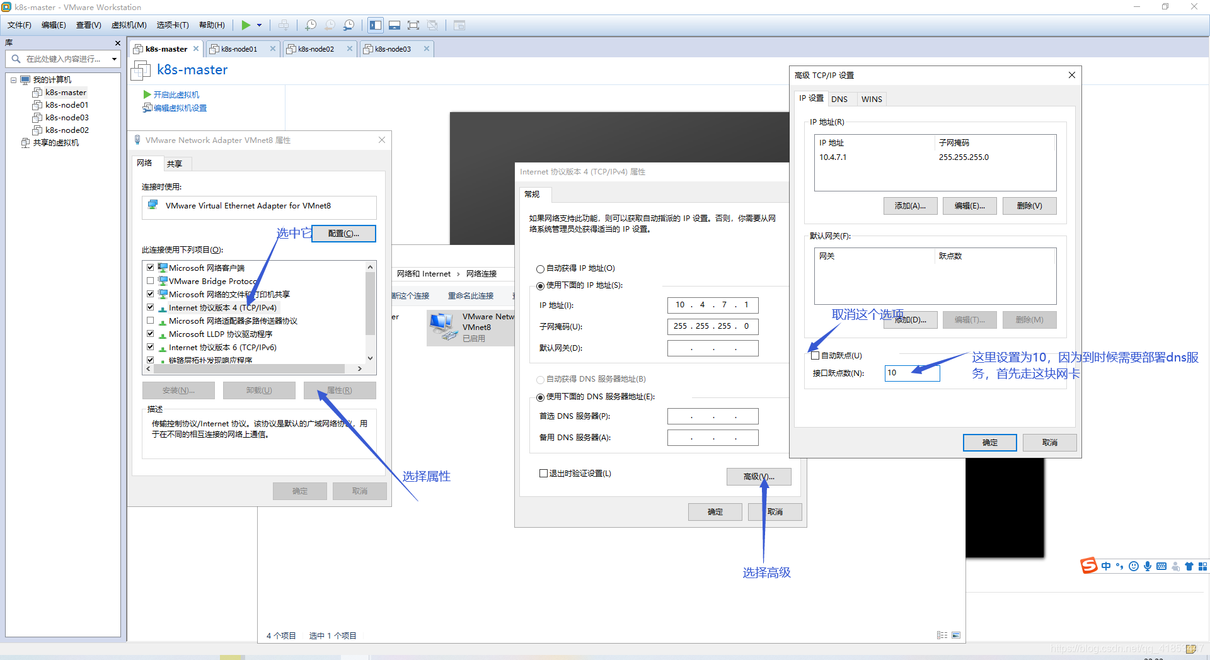The height and width of the screenshot is (660, 1210).
Task: Switch to the k8s-node02 tab
Action: tap(316, 49)
